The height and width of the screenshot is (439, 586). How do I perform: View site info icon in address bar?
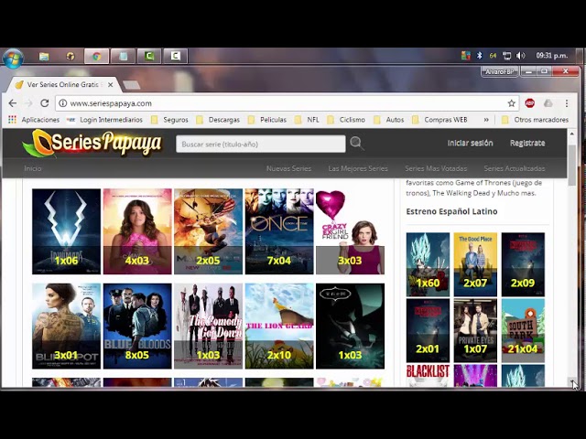tap(63, 103)
